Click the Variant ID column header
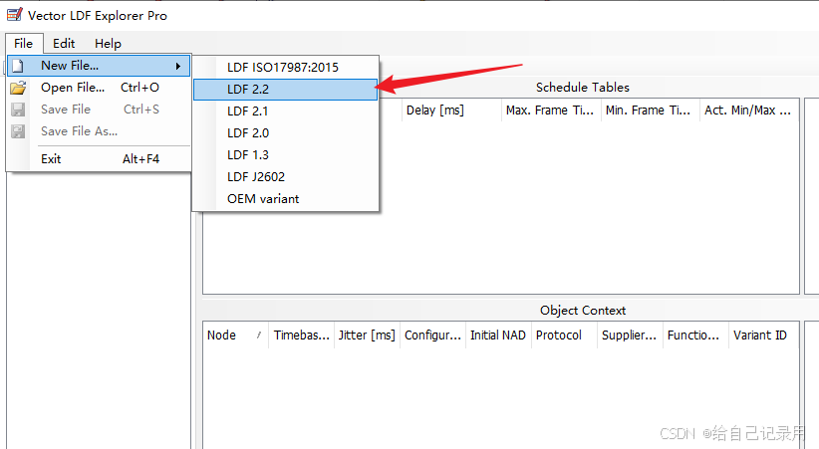Viewport: 819px width, 449px height. pyautogui.click(x=764, y=336)
